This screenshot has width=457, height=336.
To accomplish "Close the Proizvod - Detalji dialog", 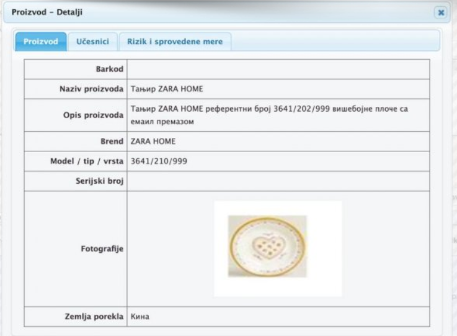I will (x=441, y=12).
